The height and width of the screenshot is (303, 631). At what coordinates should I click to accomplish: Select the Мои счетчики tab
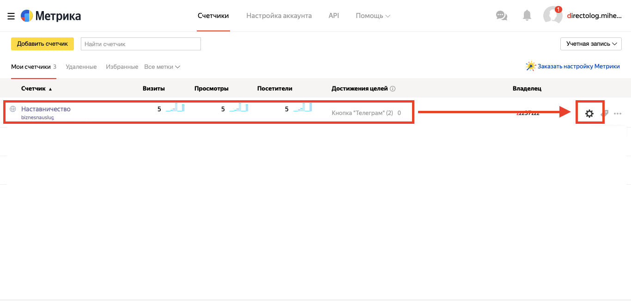click(x=31, y=67)
